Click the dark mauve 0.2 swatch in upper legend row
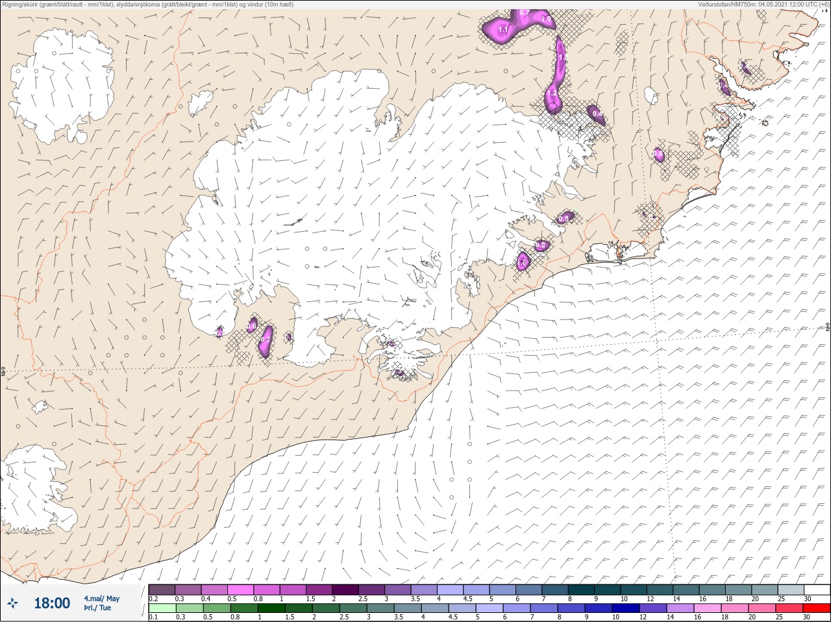The image size is (831, 622). coord(162,590)
